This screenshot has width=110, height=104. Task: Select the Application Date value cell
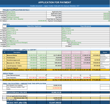coord(86,13)
